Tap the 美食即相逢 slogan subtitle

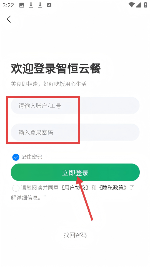click(x=49, y=84)
